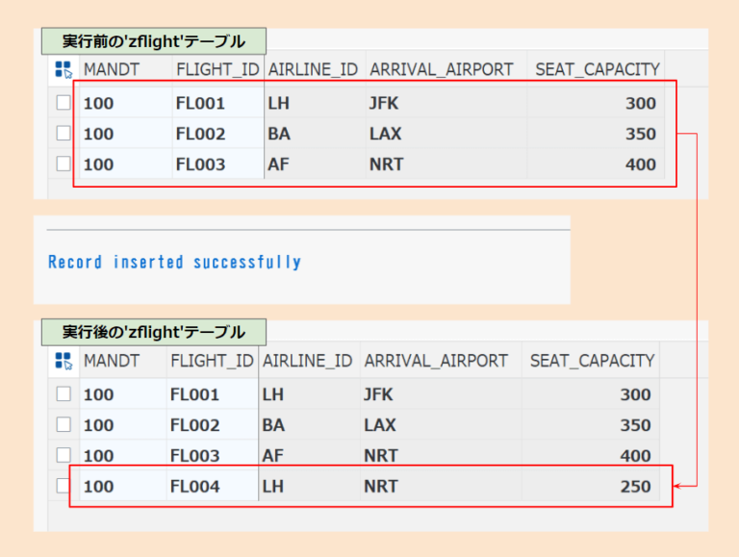The image size is (739, 557).
Task: Check the FL001 row checkbox in 実行前 table
Action: [64, 103]
